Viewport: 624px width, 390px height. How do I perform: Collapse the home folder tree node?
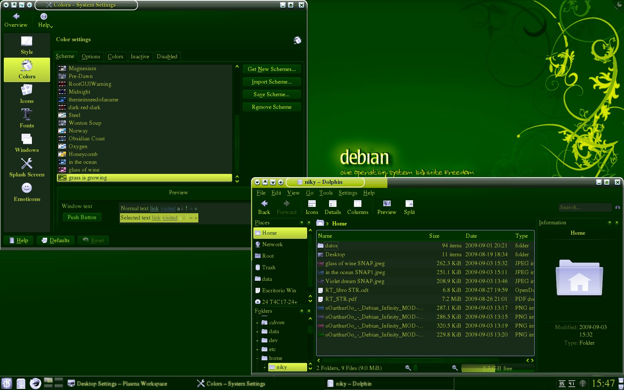257,358
